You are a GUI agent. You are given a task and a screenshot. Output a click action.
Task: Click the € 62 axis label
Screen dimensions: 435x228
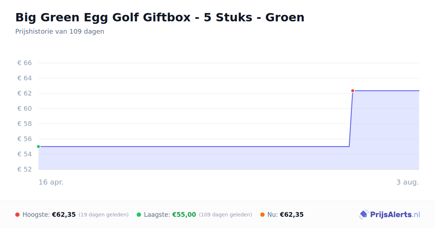(25, 93)
